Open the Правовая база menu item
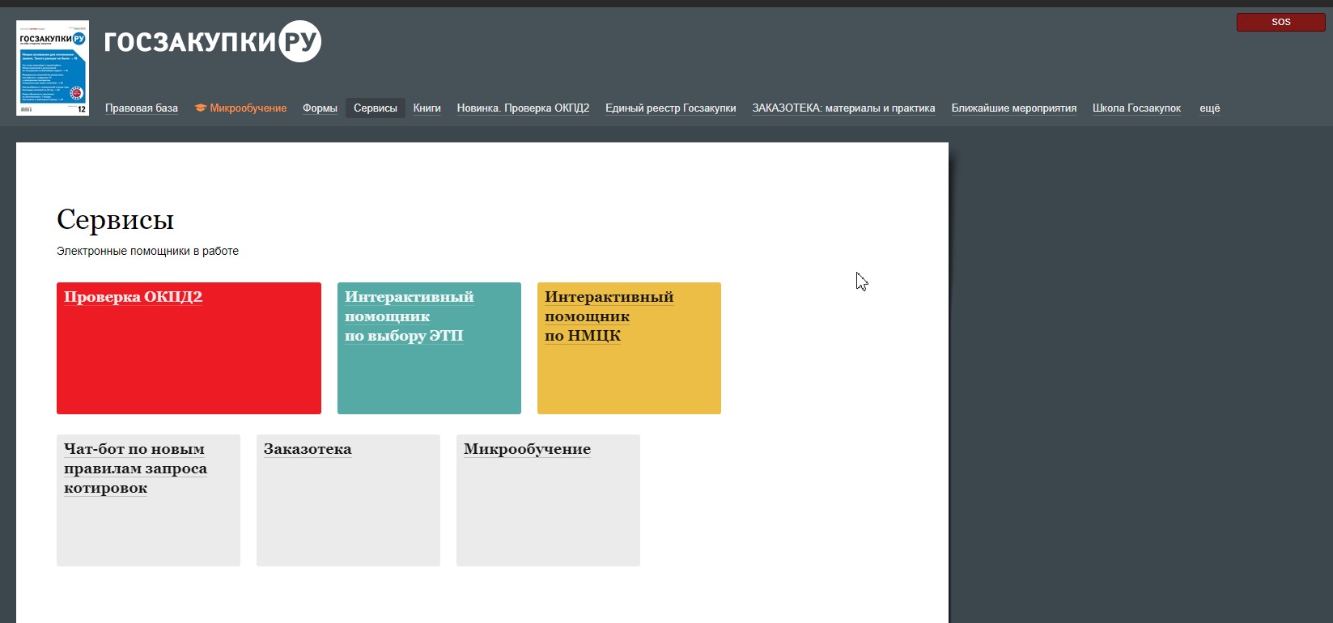Viewport: 1333px width, 623px height. [142, 108]
